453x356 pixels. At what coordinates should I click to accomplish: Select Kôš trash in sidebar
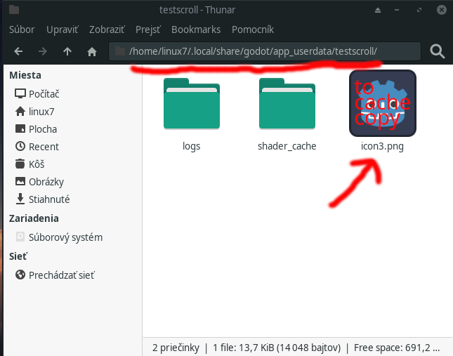pyautogui.click(x=36, y=164)
